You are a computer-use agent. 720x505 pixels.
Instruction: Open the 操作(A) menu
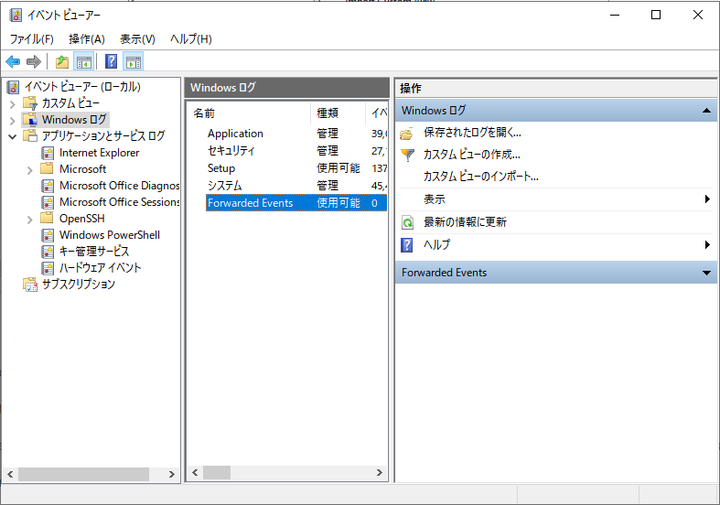pyautogui.click(x=87, y=39)
